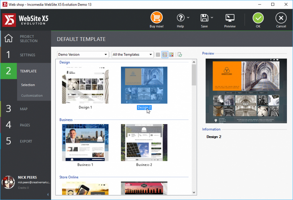Go to Project Selection home icon
This screenshot has width=293, height=200.
click(8, 39)
